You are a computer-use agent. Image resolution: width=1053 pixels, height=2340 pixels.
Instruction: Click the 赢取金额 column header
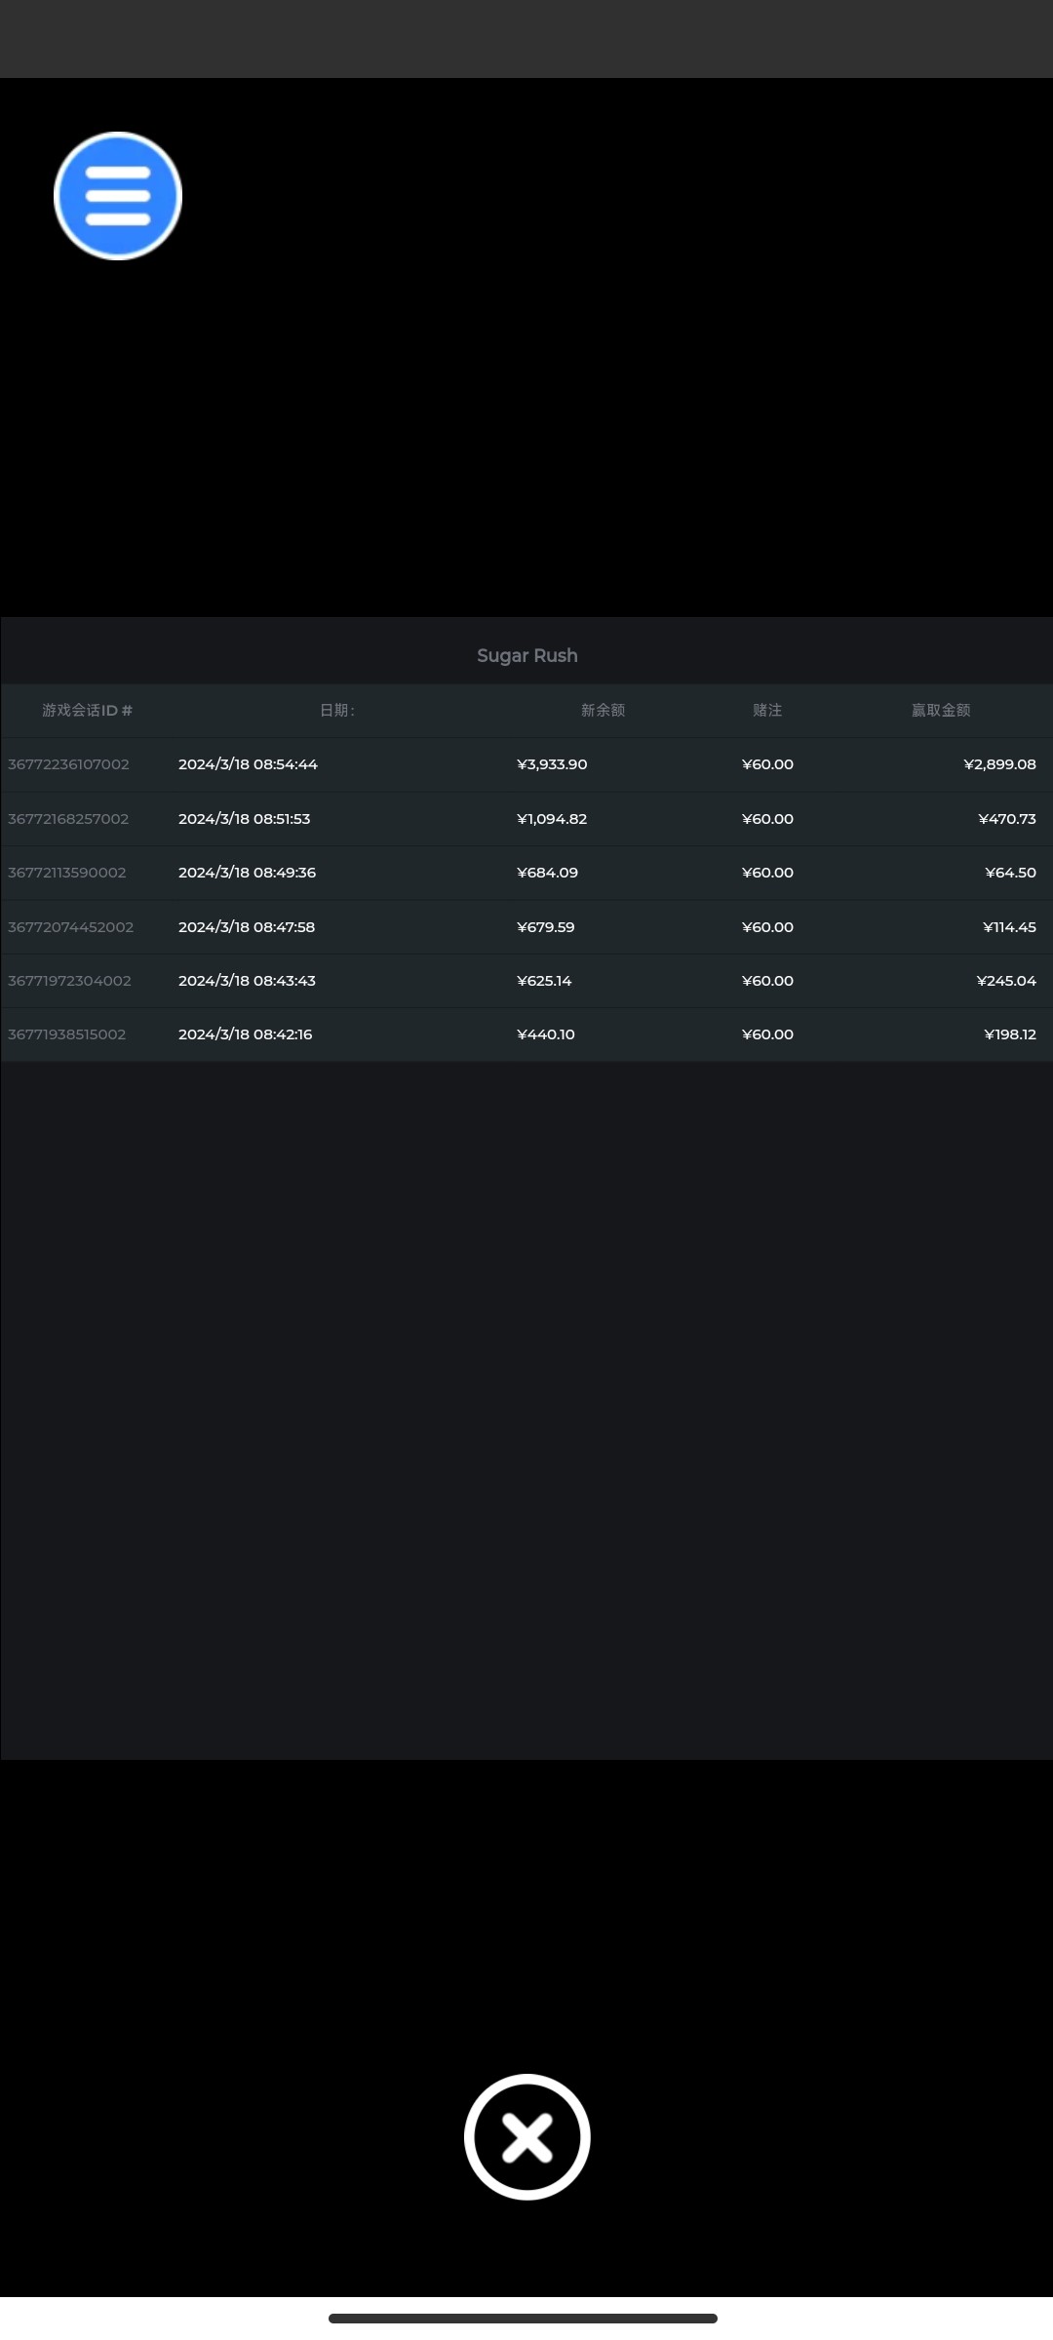(940, 710)
